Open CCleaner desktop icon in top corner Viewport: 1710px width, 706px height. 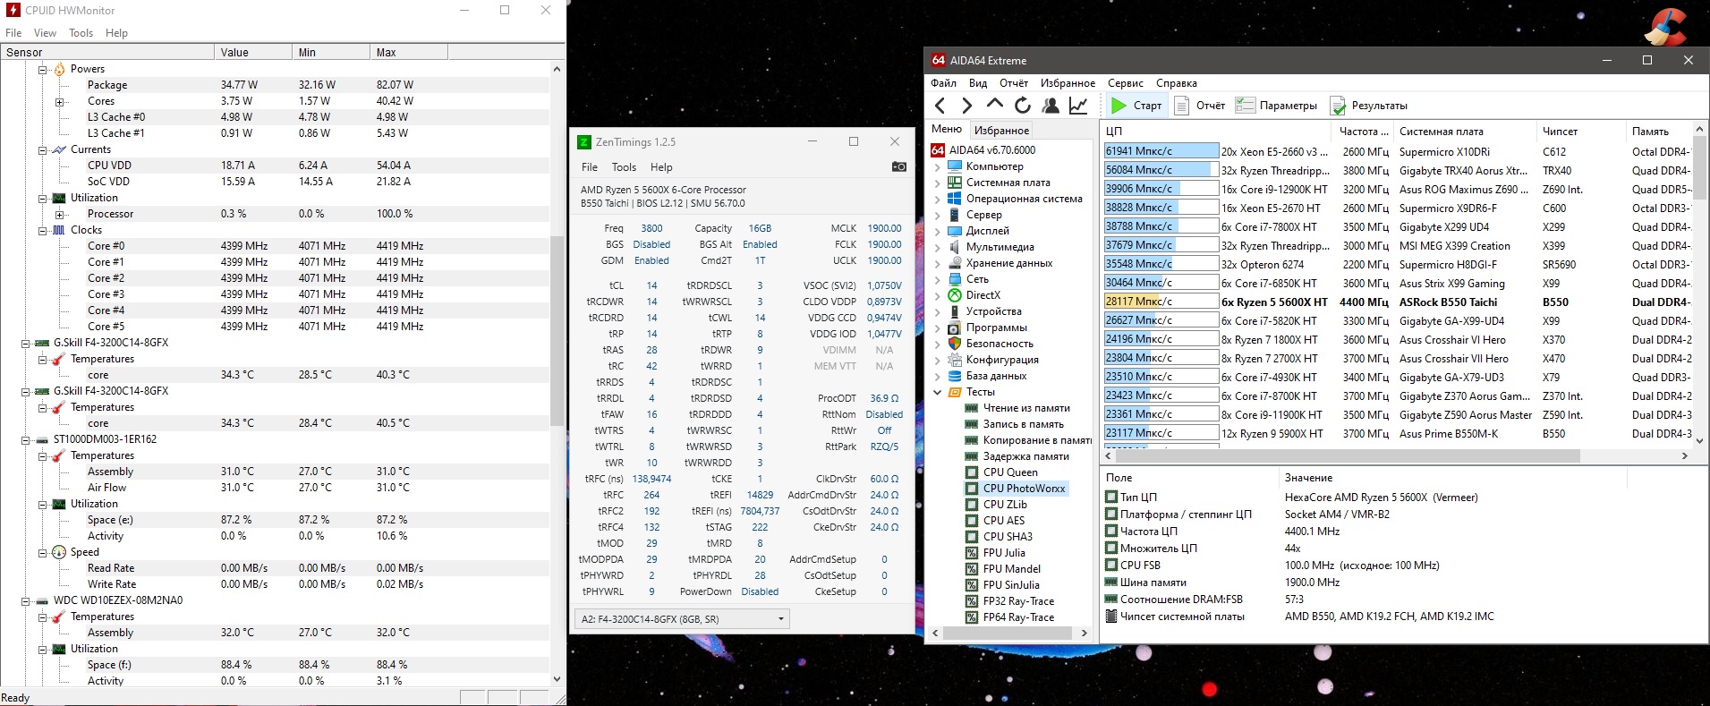pyautogui.click(x=1665, y=26)
